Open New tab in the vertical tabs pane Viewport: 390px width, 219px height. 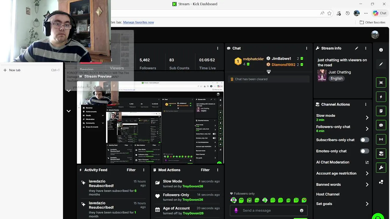point(32,70)
